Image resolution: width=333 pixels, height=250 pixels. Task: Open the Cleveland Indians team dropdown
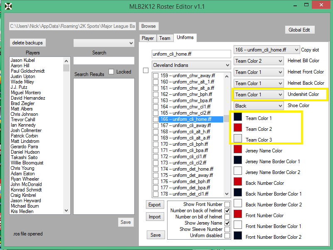191,65
